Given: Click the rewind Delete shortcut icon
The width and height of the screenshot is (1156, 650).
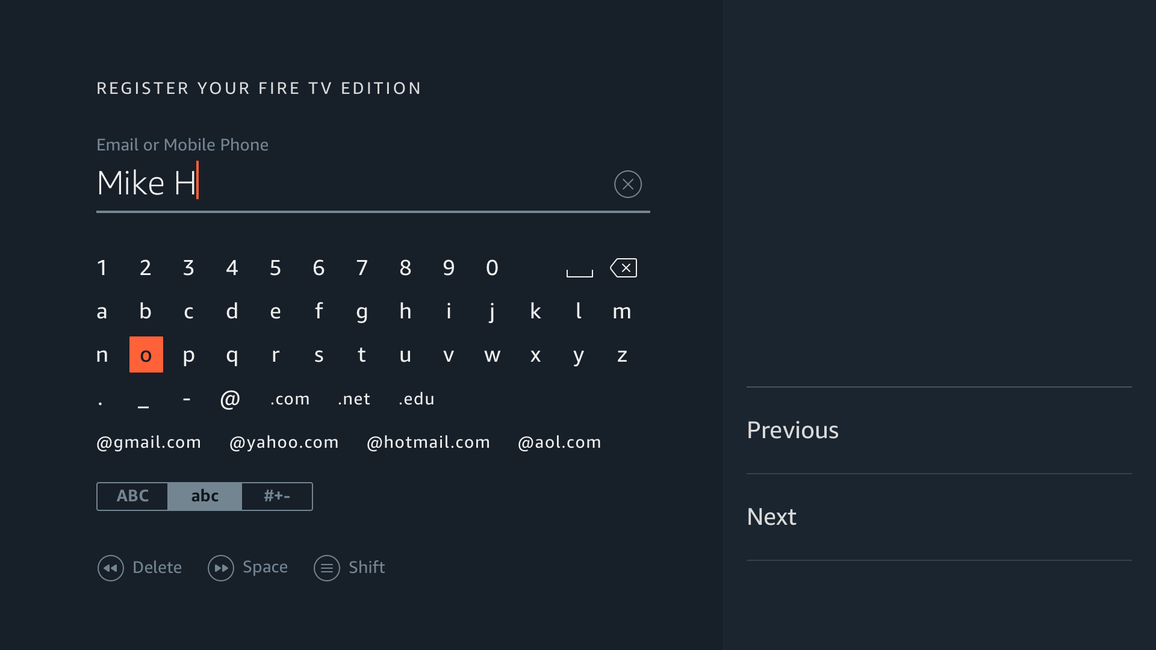Looking at the screenshot, I should [111, 568].
